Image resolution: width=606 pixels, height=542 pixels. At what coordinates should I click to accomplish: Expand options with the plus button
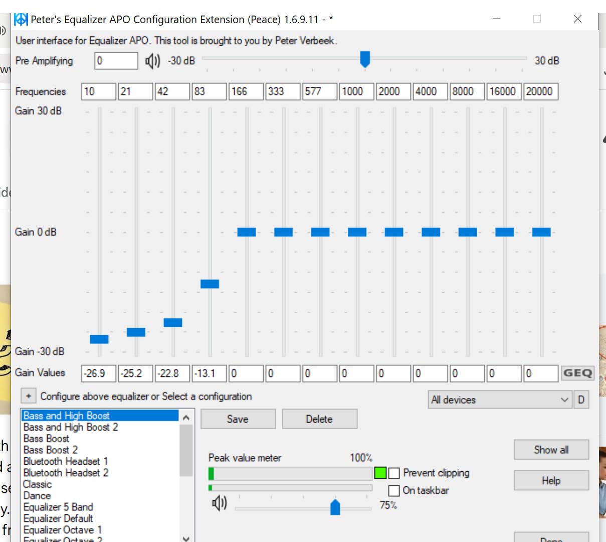29,396
